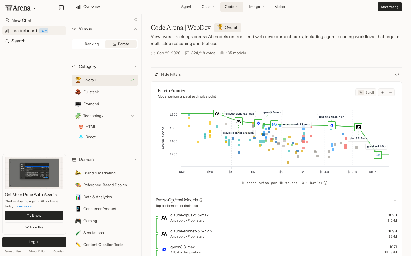
Task: Select the Fullstack category
Action: [105, 92]
